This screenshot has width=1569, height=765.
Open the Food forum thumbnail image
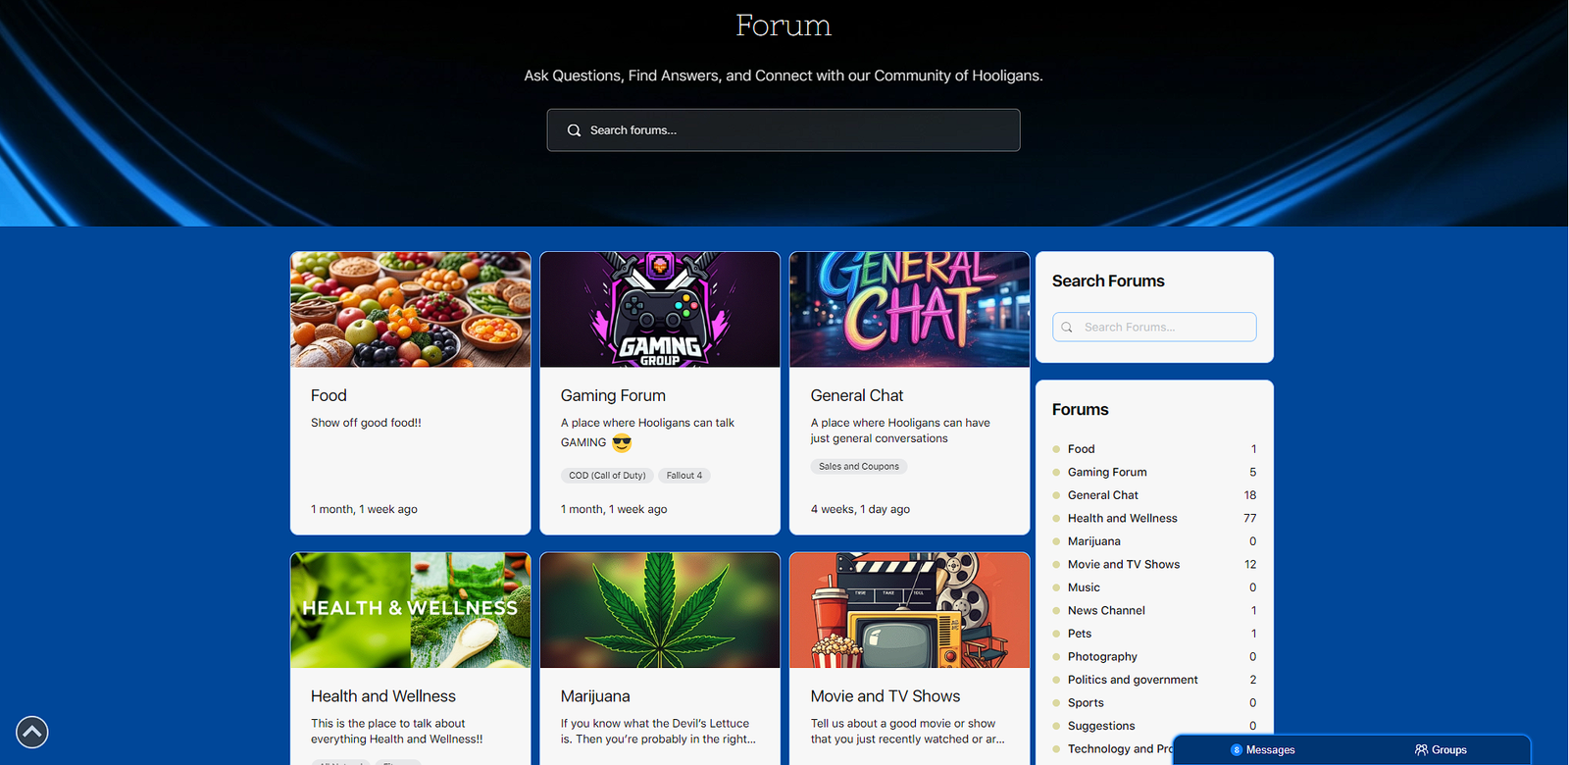(x=410, y=310)
